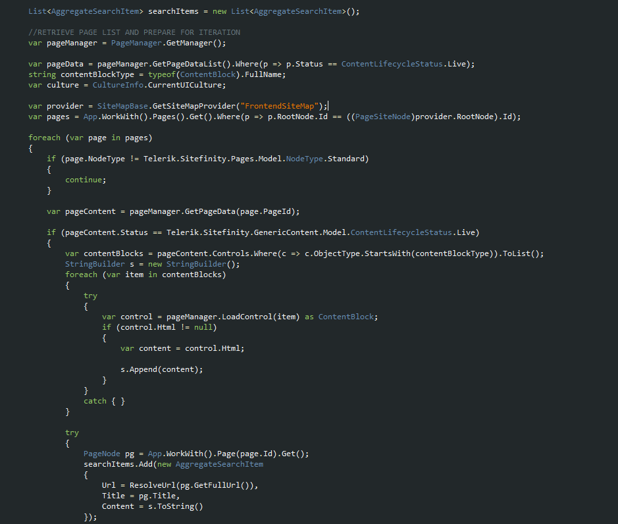Click the null keyword in the control.Html check
618x524 pixels.
203,327
